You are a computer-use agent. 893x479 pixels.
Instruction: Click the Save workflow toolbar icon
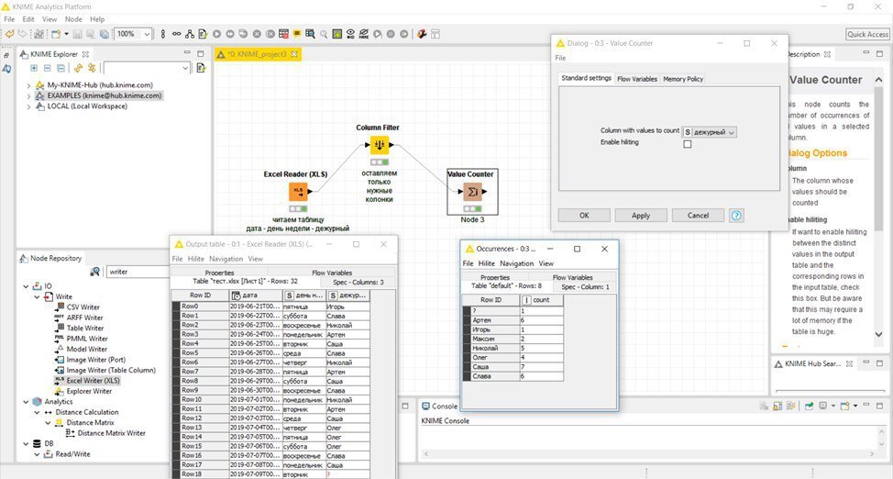pos(76,34)
